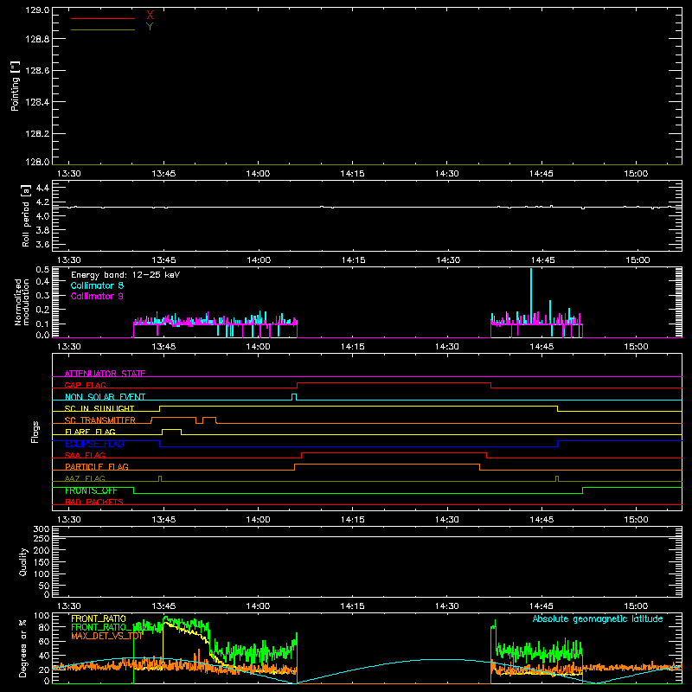This screenshot has height=692, width=692.
Task: Click the Pointing axis title
Action: pyautogui.click(x=16, y=86)
